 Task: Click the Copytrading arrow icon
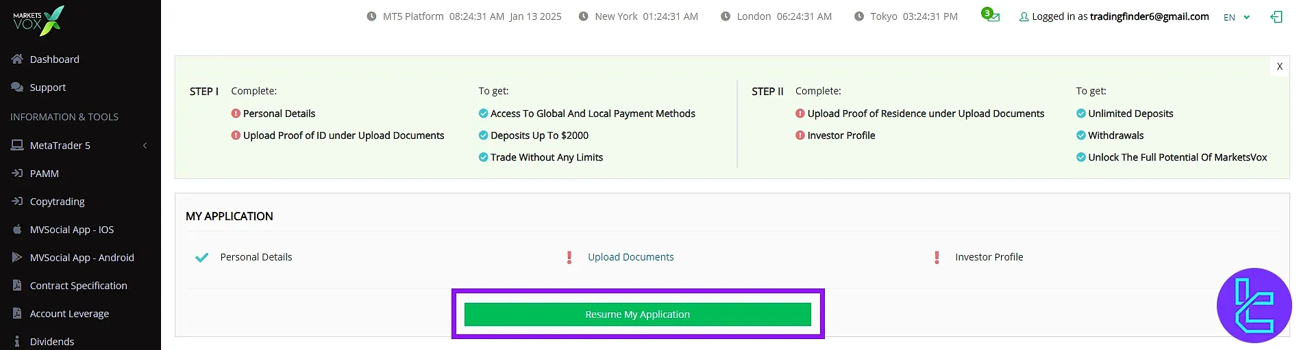click(17, 201)
